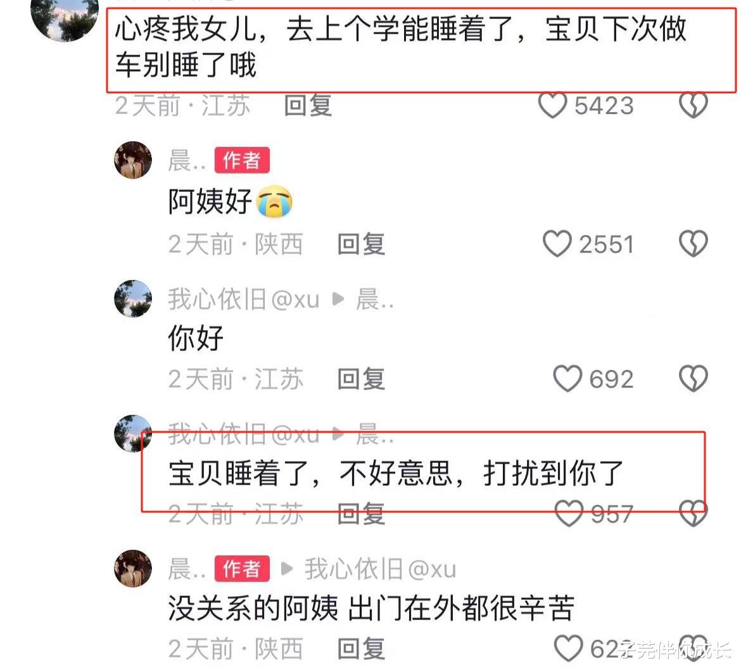Like the reply with 957 likes
Screen dimensions: 741x672
point(569,514)
